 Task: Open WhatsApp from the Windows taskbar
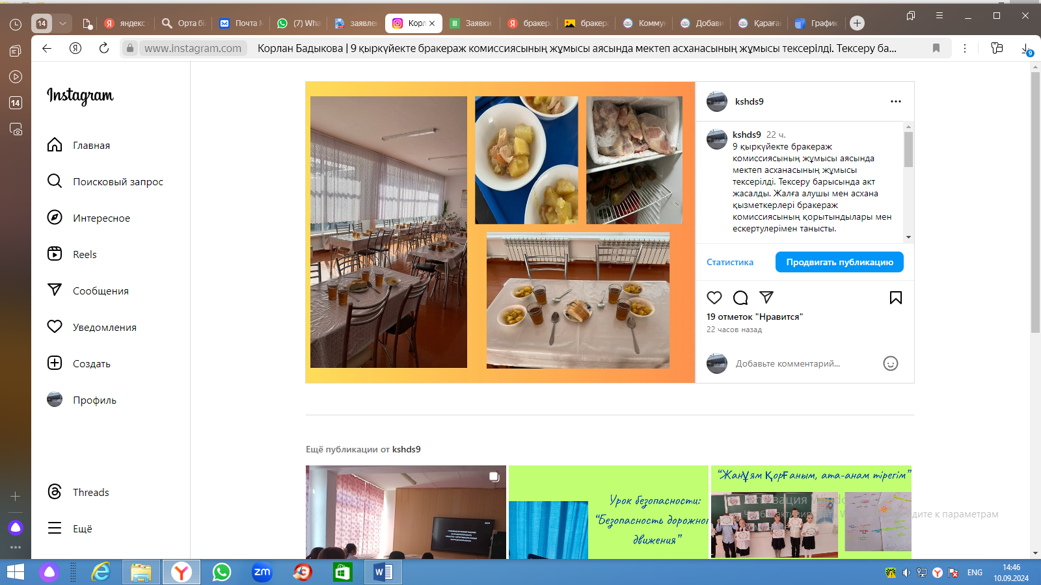[x=222, y=572]
